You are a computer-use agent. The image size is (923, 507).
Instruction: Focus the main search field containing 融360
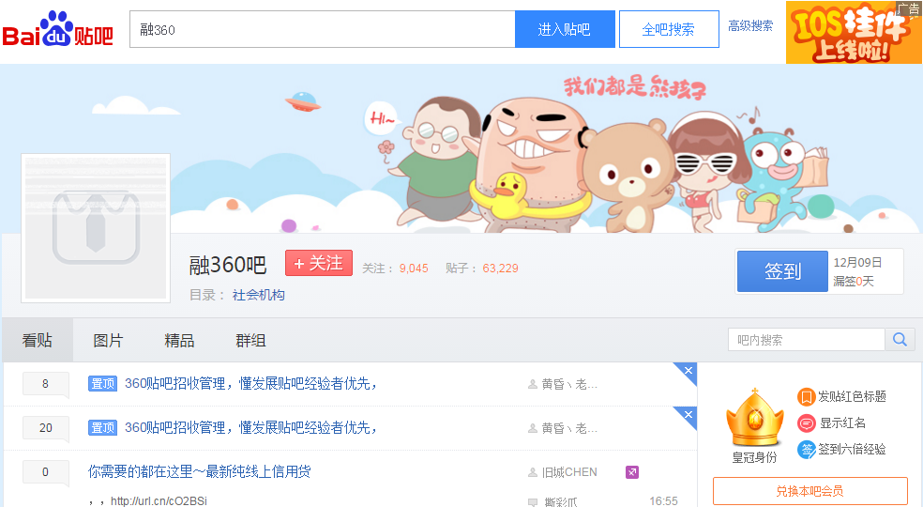323,29
